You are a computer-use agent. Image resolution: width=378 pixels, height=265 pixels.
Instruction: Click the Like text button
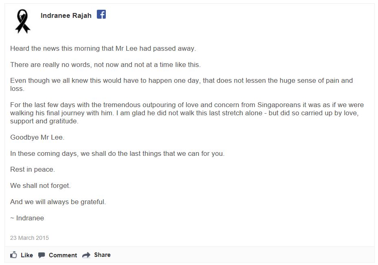click(x=27, y=255)
